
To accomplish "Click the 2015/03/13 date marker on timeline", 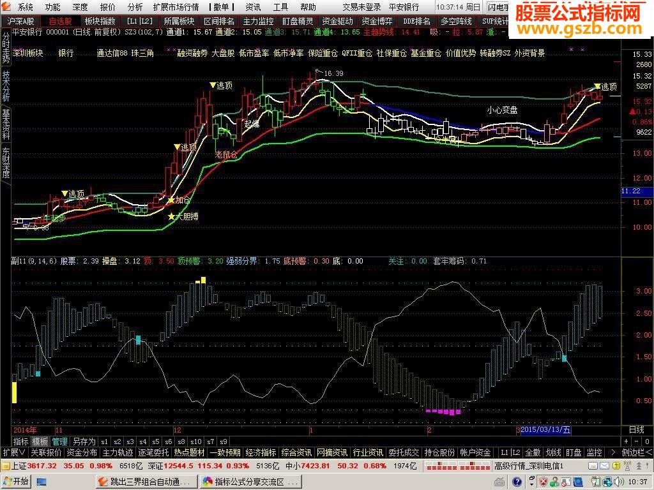I will (x=545, y=429).
